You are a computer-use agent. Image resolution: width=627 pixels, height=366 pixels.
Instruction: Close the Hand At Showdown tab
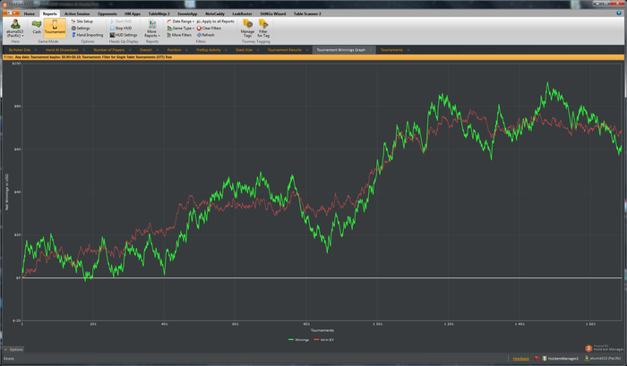point(84,50)
